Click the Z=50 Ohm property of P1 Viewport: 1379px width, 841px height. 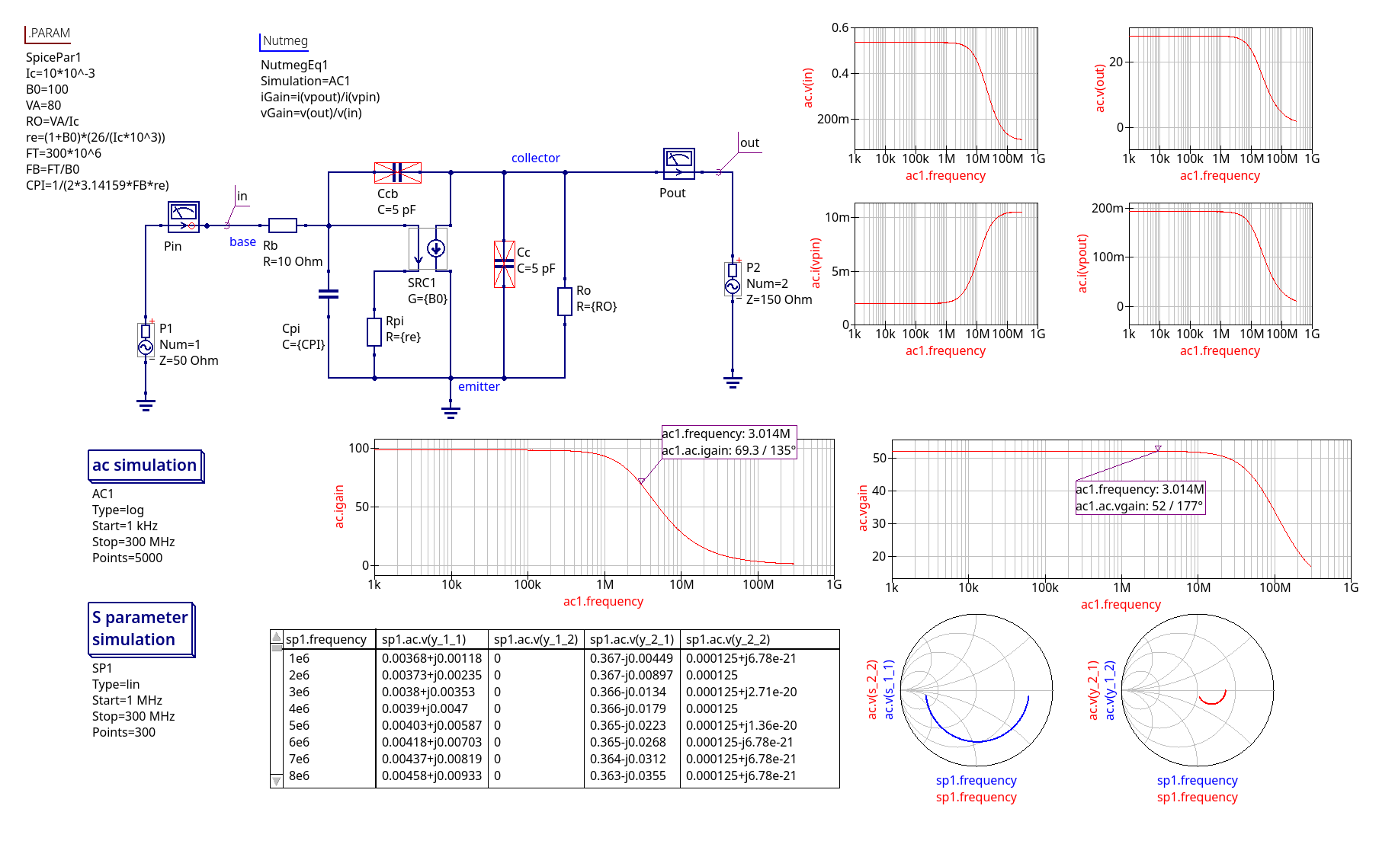[x=189, y=361]
